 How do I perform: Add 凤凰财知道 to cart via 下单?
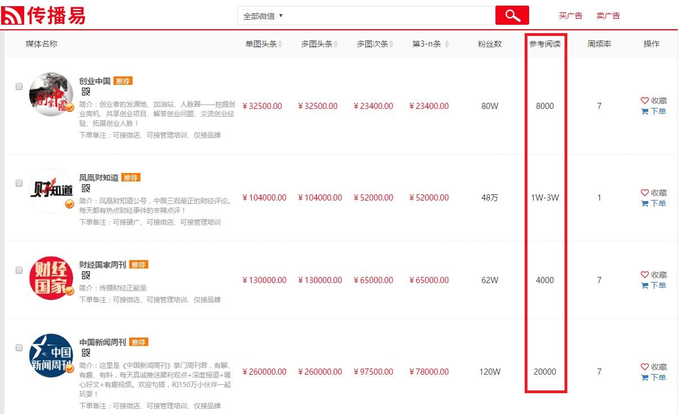tap(653, 203)
